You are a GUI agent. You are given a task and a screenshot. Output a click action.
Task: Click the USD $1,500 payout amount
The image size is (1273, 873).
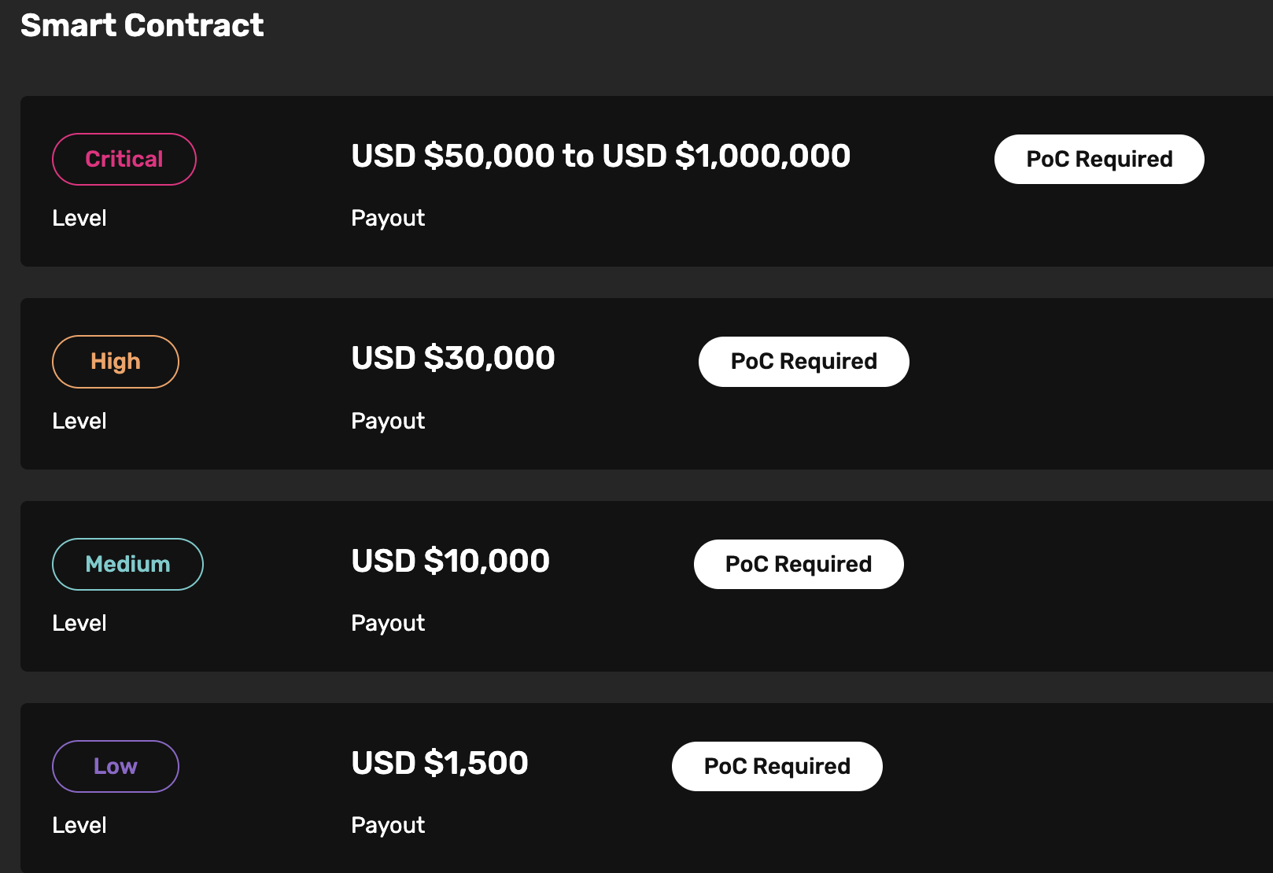[x=439, y=762]
